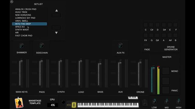Viewport: 195px width, 109px height.
Task: Click the AUX volume fader
Action: click(120, 63)
